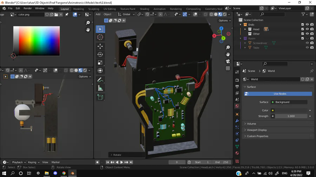Image resolution: width=316 pixels, height=177 pixels.
Task: Hide the Head collection with eye icon
Action: [307, 29]
